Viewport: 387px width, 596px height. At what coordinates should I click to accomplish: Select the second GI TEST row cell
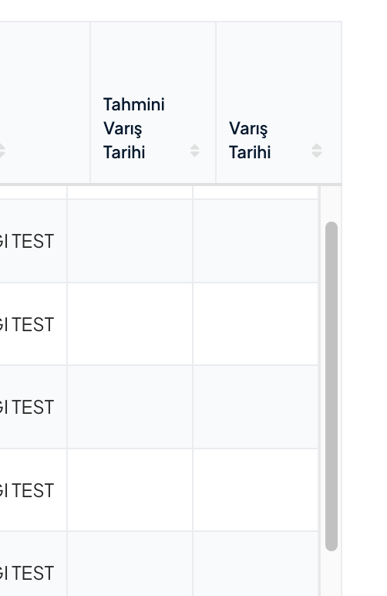tap(33, 324)
